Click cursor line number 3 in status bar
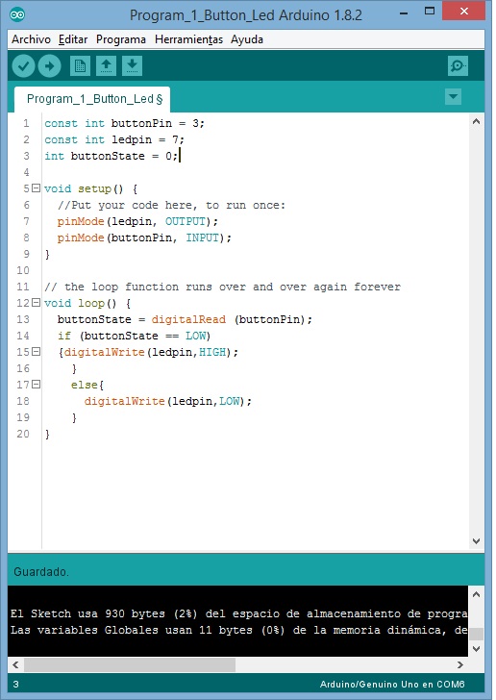Viewport: 496px width, 700px height. point(16,684)
